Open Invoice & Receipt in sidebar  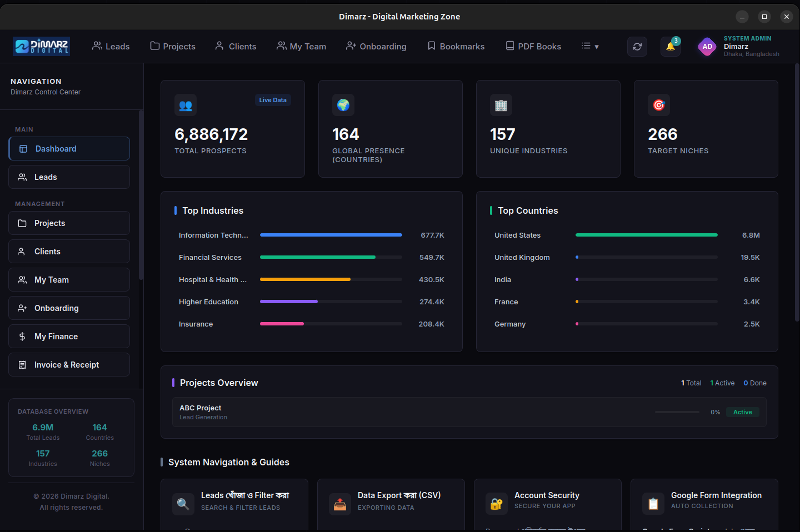tap(69, 365)
